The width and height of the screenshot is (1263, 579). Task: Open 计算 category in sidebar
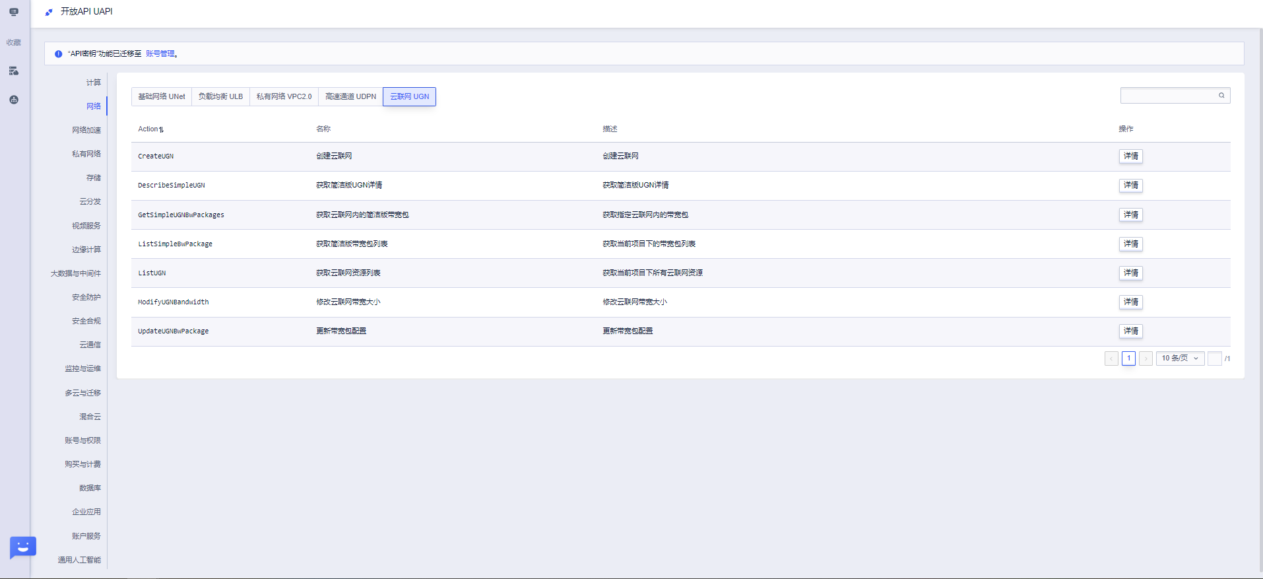pyautogui.click(x=94, y=83)
